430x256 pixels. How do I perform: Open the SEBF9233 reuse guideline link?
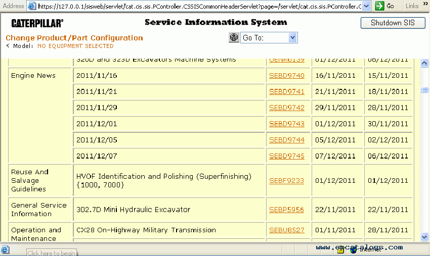(x=286, y=181)
